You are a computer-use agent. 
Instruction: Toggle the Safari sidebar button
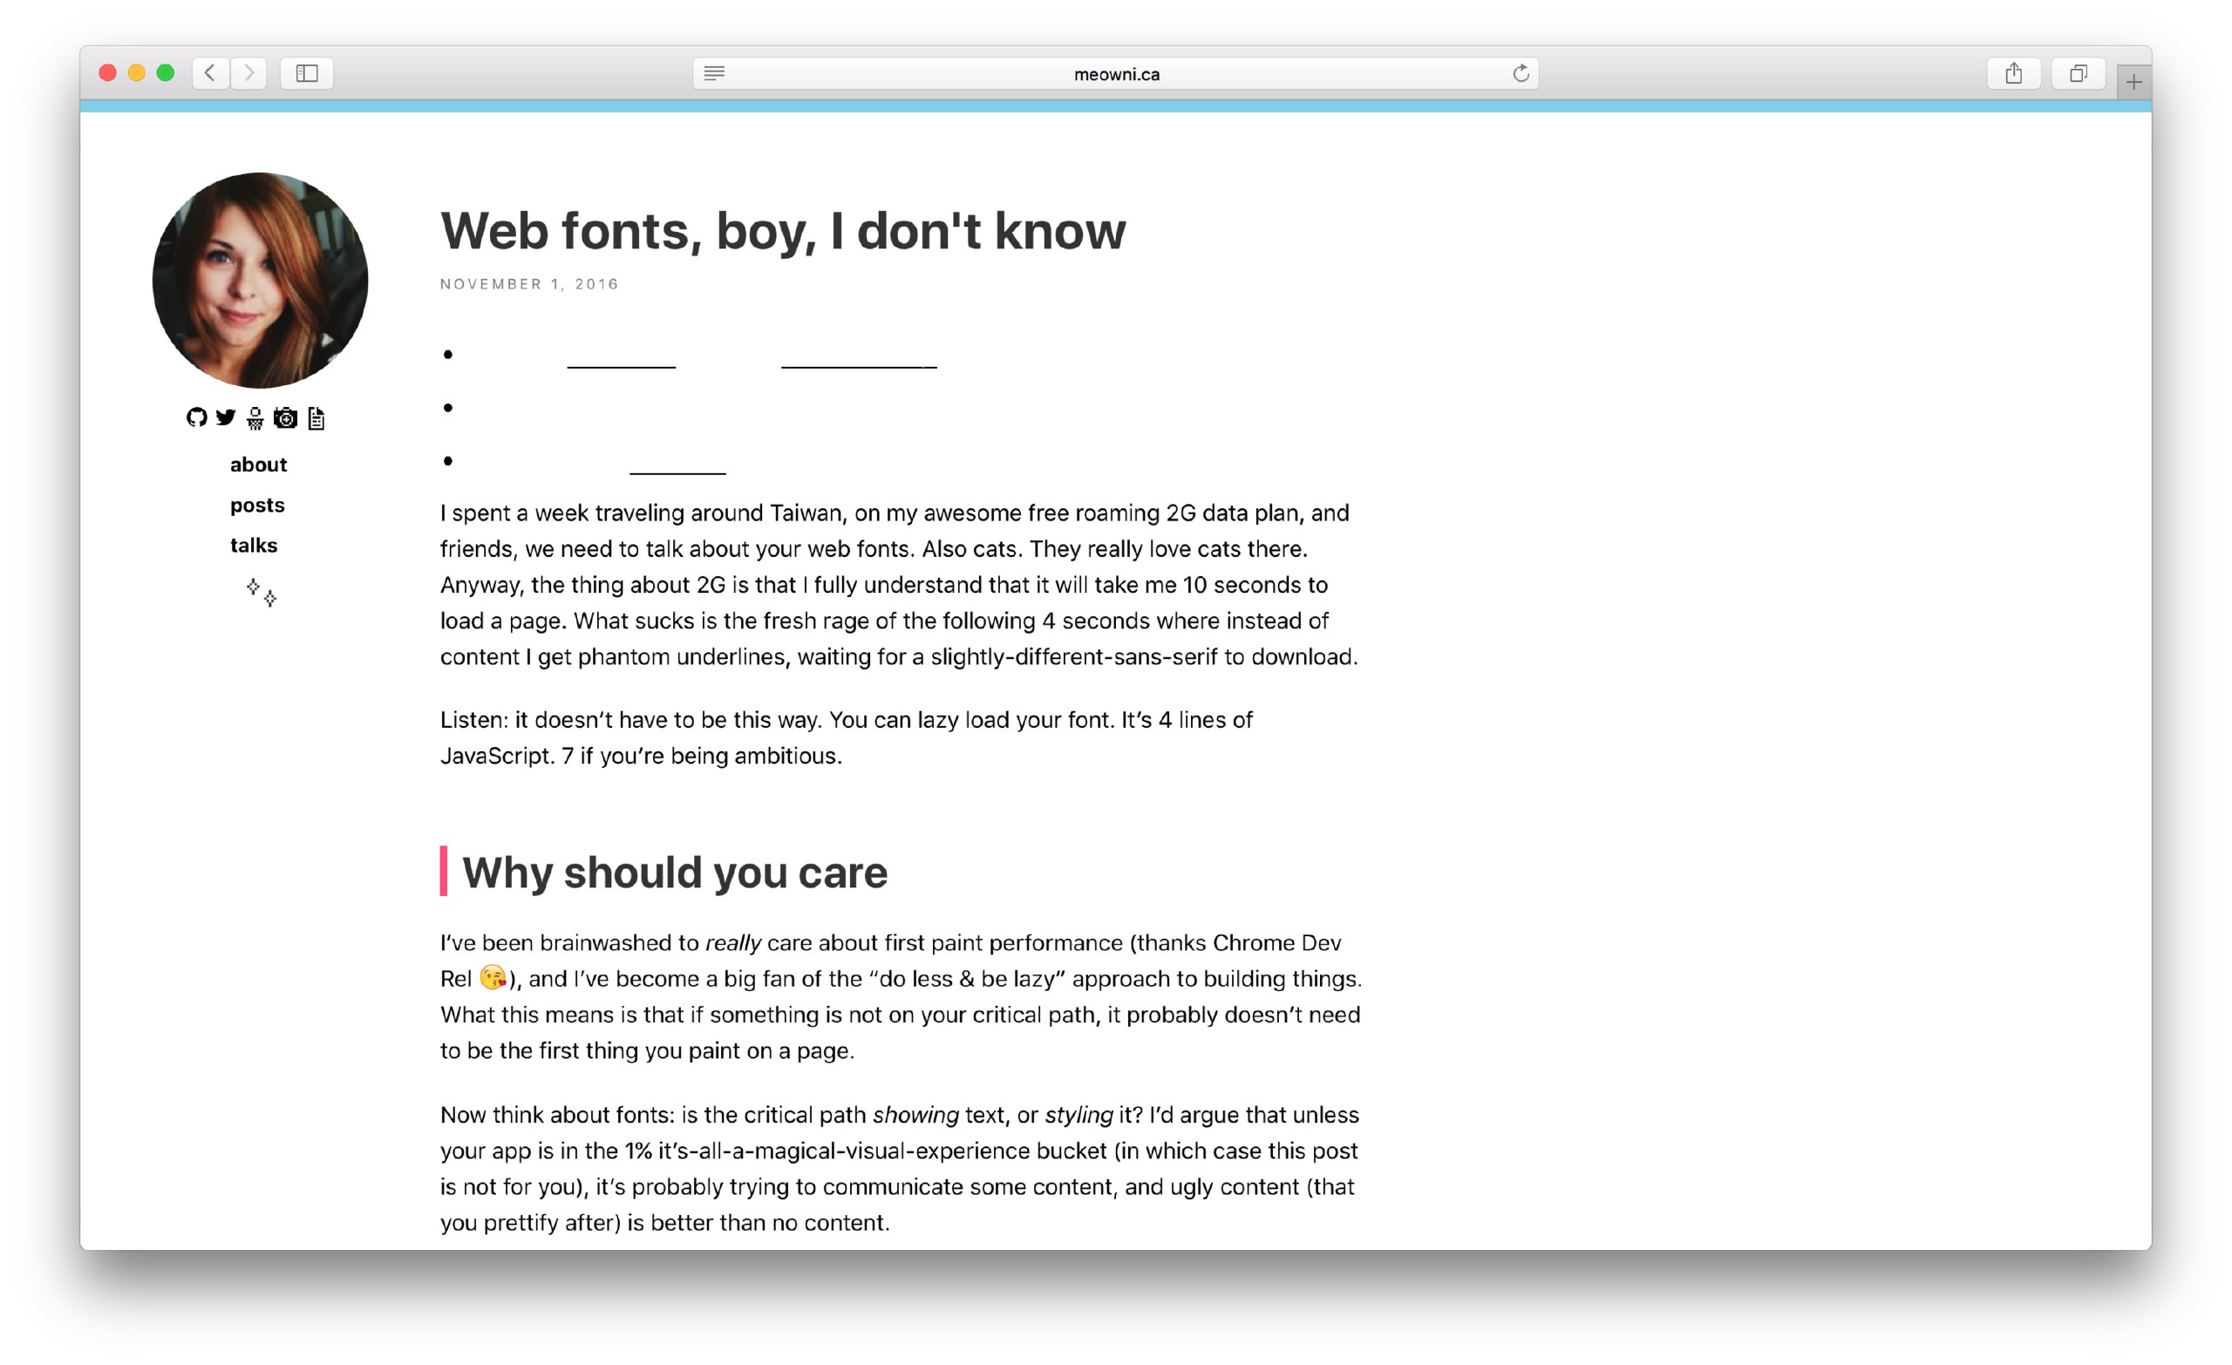(x=307, y=73)
